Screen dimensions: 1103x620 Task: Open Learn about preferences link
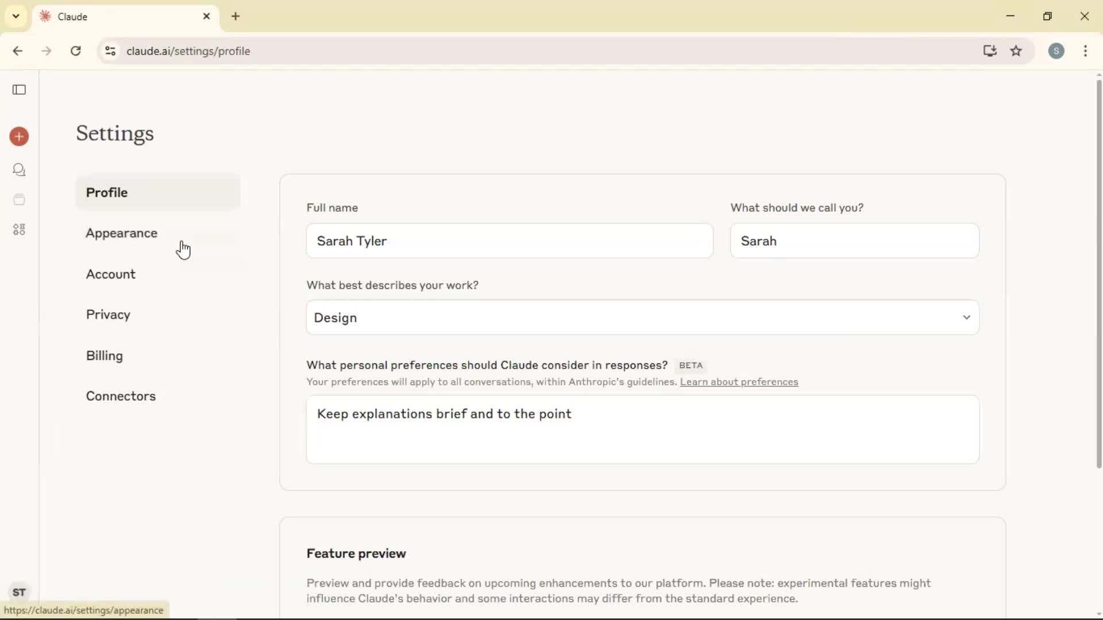click(x=739, y=382)
